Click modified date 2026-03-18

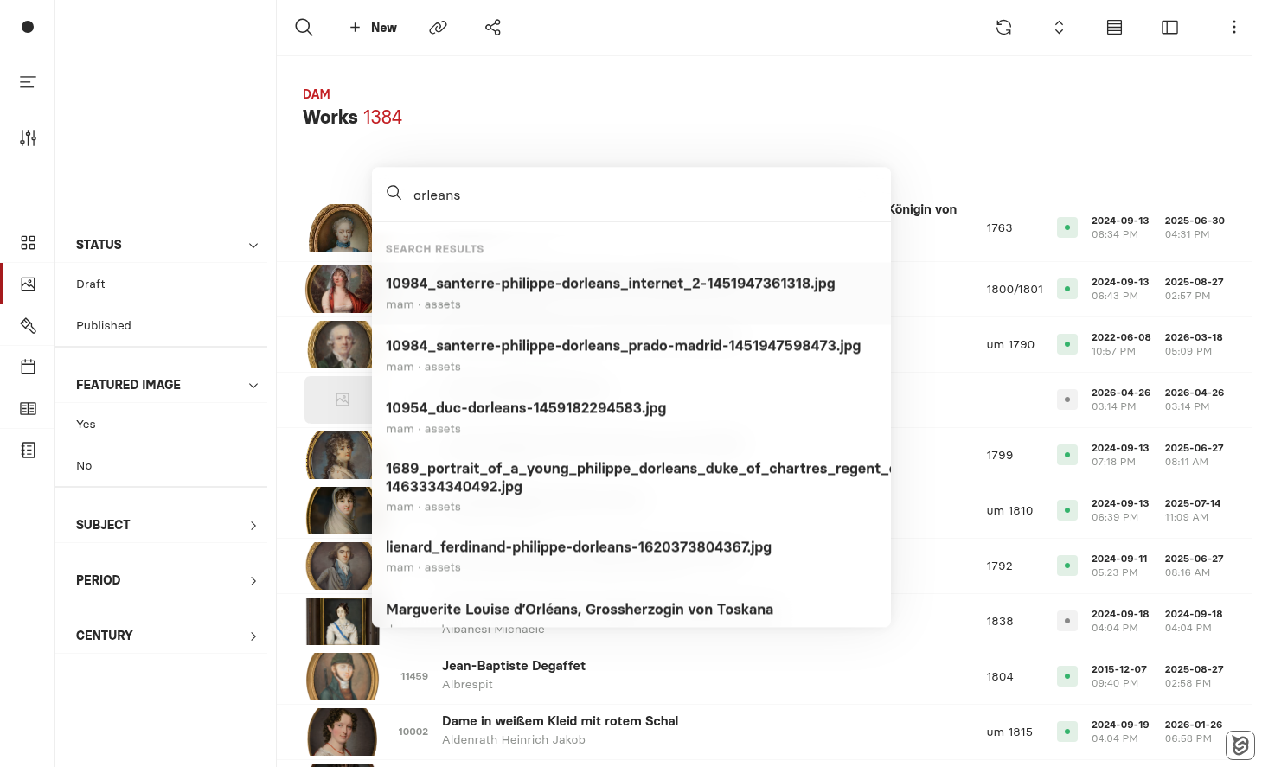[1194, 337]
